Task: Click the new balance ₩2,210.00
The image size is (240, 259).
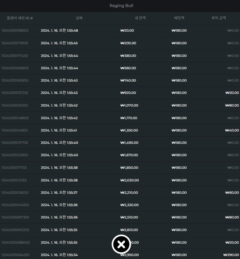Action: [x=129, y=193]
